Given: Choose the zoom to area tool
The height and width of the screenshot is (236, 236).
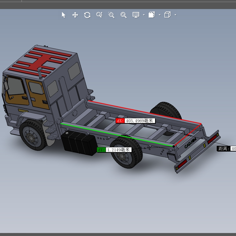Looking at the screenshot, I should (x=111, y=15).
